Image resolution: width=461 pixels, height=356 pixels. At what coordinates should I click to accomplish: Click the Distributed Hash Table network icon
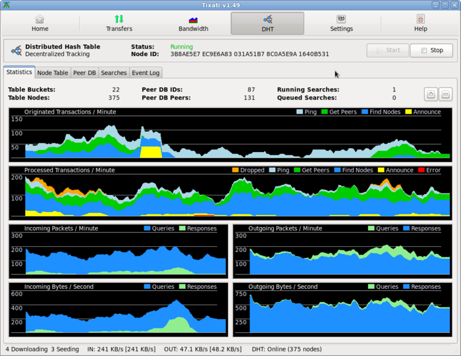pyautogui.click(x=16, y=51)
